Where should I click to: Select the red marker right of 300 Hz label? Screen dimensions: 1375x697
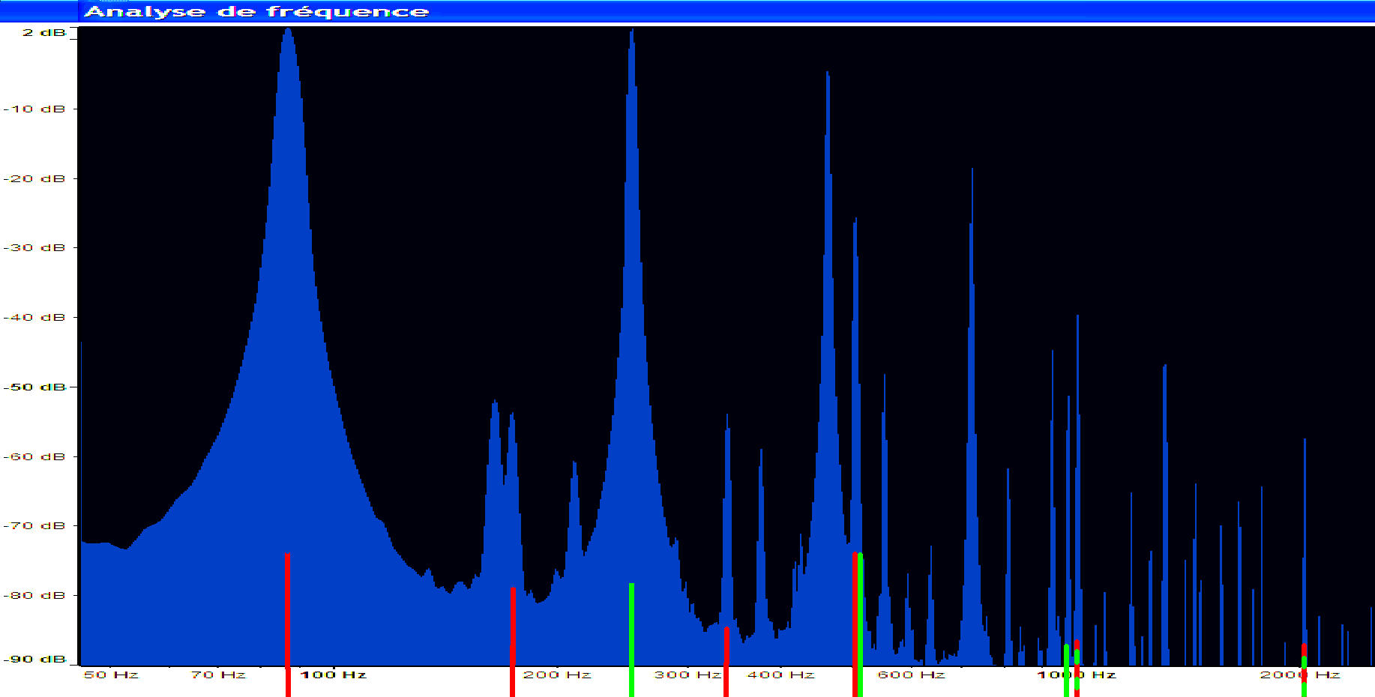point(726,662)
